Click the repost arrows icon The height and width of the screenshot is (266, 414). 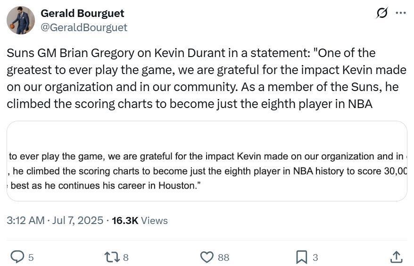click(x=112, y=257)
